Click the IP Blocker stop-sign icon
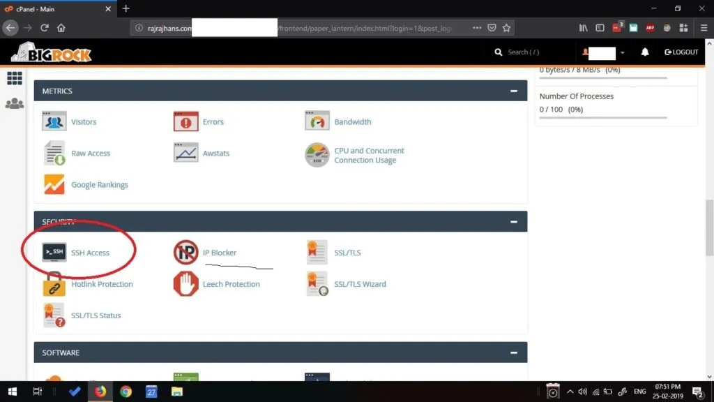 click(185, 252)
